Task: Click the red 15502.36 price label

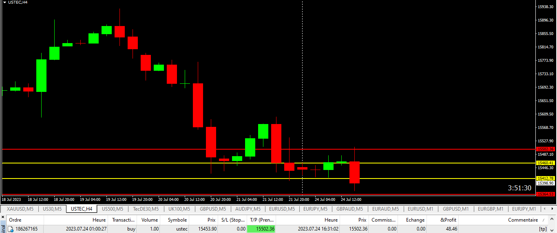Action: (x=546, y=149)
